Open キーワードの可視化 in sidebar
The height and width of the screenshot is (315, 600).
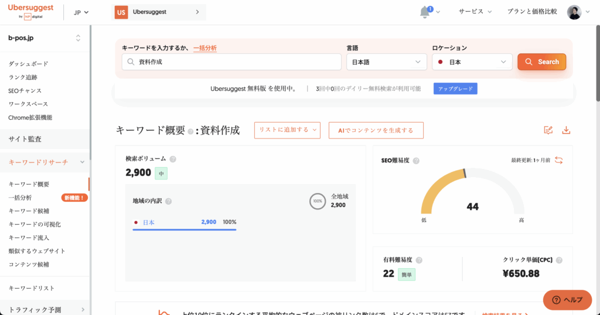35,224
